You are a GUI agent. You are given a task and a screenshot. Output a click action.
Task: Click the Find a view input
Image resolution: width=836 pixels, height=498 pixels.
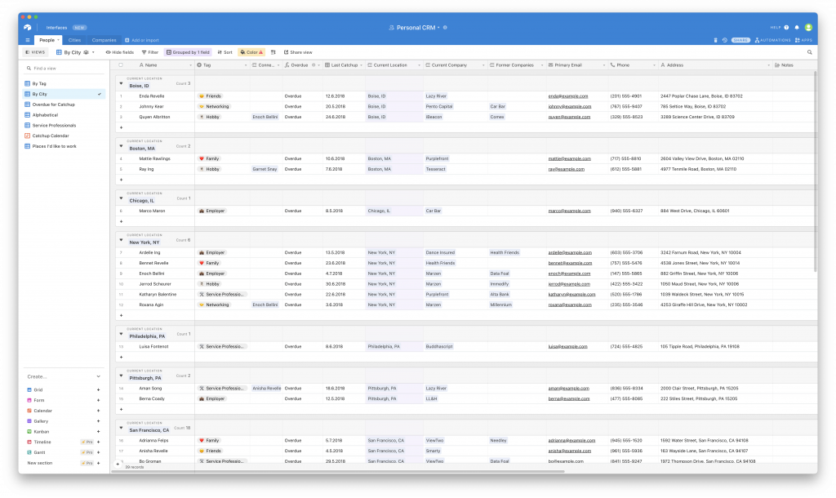pyautogui.click(x=64, y=69)
